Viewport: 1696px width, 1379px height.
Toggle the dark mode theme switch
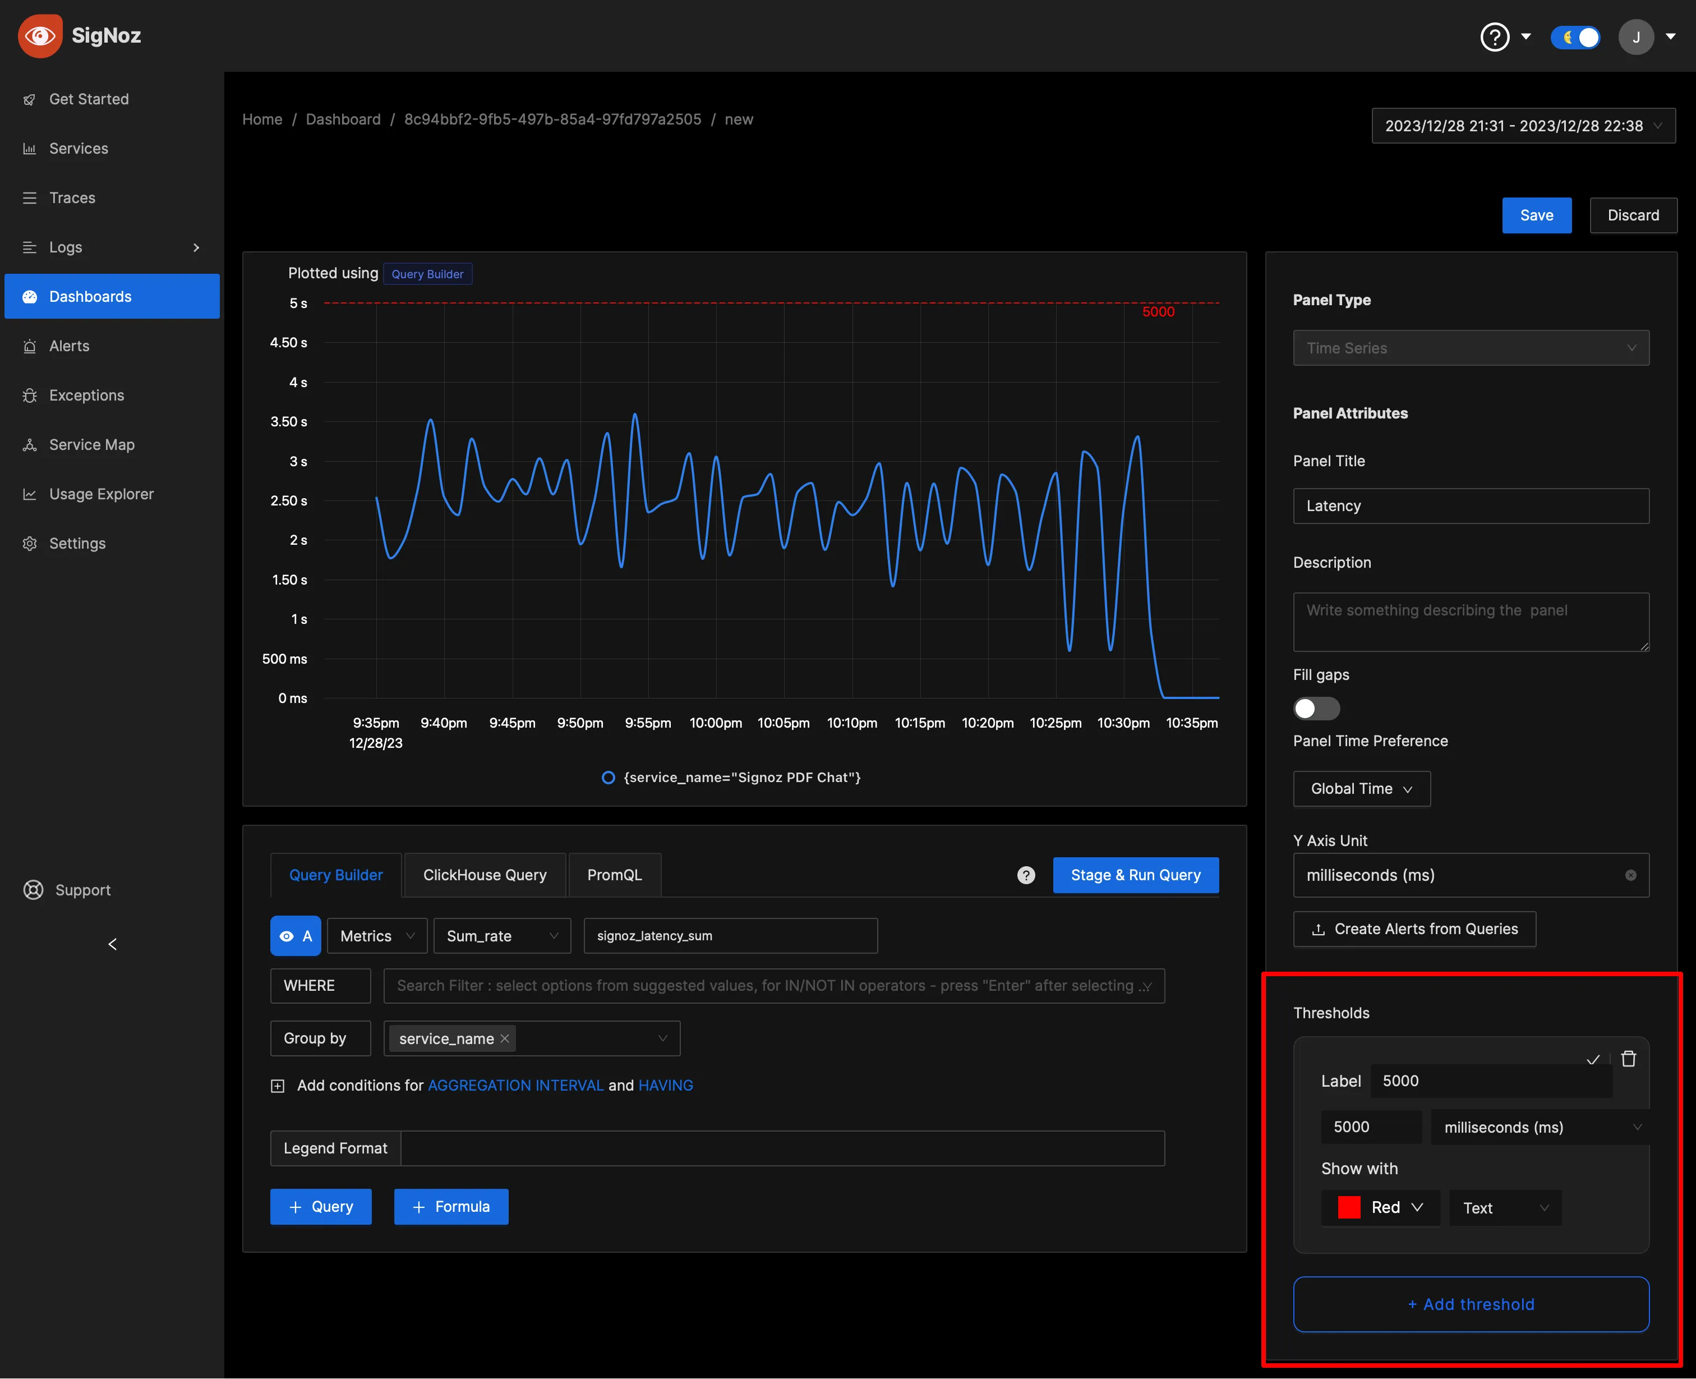(x=1575, y=38)
